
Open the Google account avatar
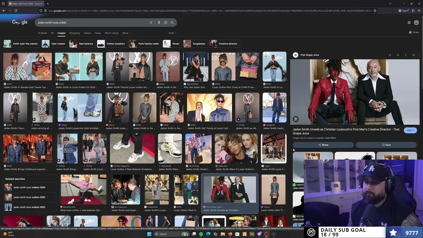click(416, 22)
